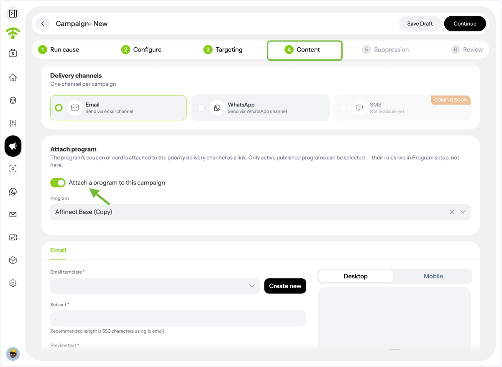
Task: Expand the sidebar panel icon
Action: 13,14
